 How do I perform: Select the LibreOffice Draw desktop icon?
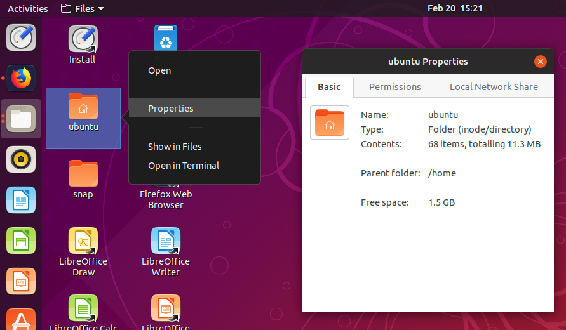[83, 252]
